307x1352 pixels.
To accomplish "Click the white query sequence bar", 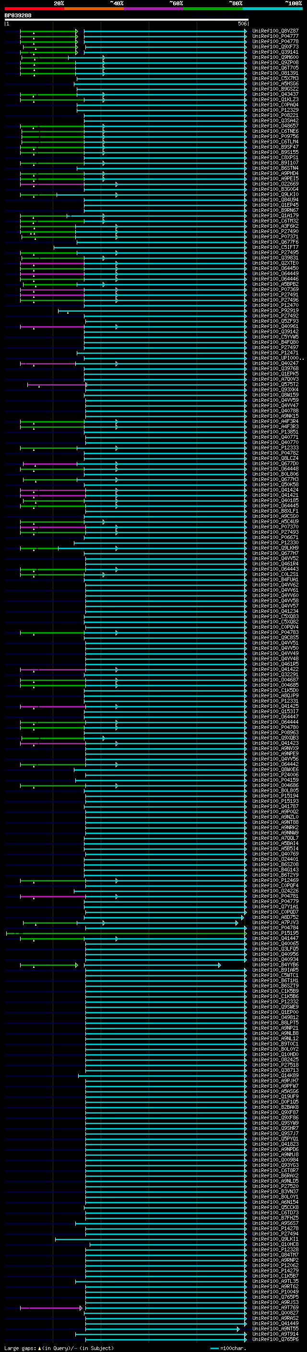I will pyautogui.click(x=126, y=20).
